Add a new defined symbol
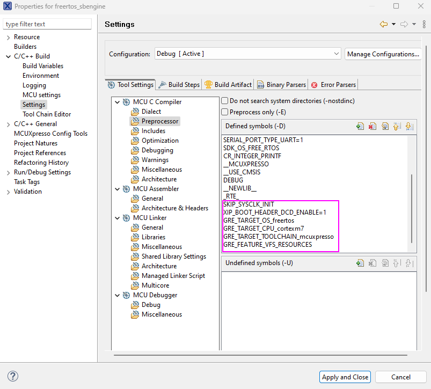Viewport: 431px width, 389px height. 360,126
